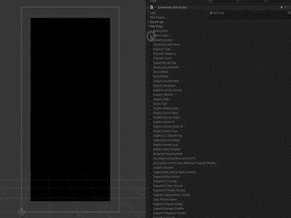Toggle the Operating System Family checkbox
This screenshot has height=218, width=291.
[151, 45]
